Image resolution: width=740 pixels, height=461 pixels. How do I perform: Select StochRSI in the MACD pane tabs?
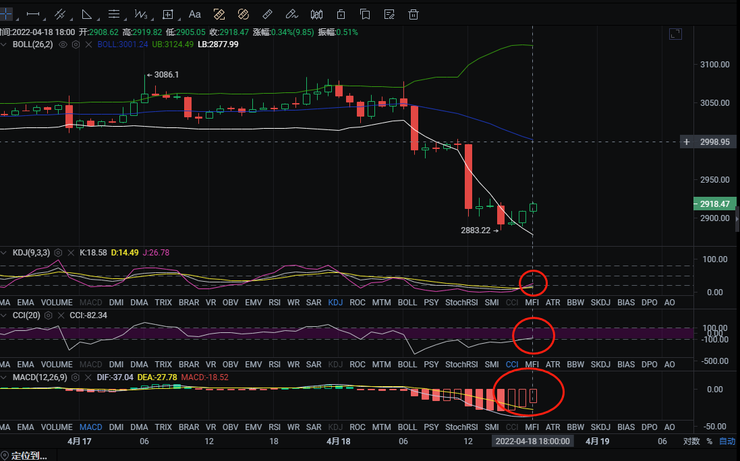point(461,427)
